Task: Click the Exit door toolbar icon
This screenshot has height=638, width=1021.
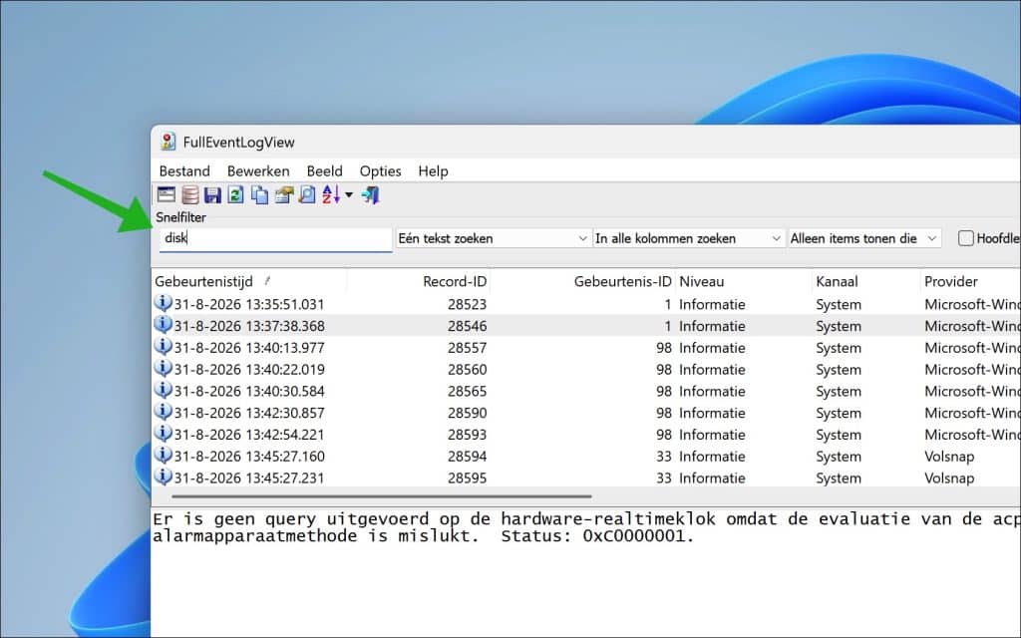Action: (371, 194)
